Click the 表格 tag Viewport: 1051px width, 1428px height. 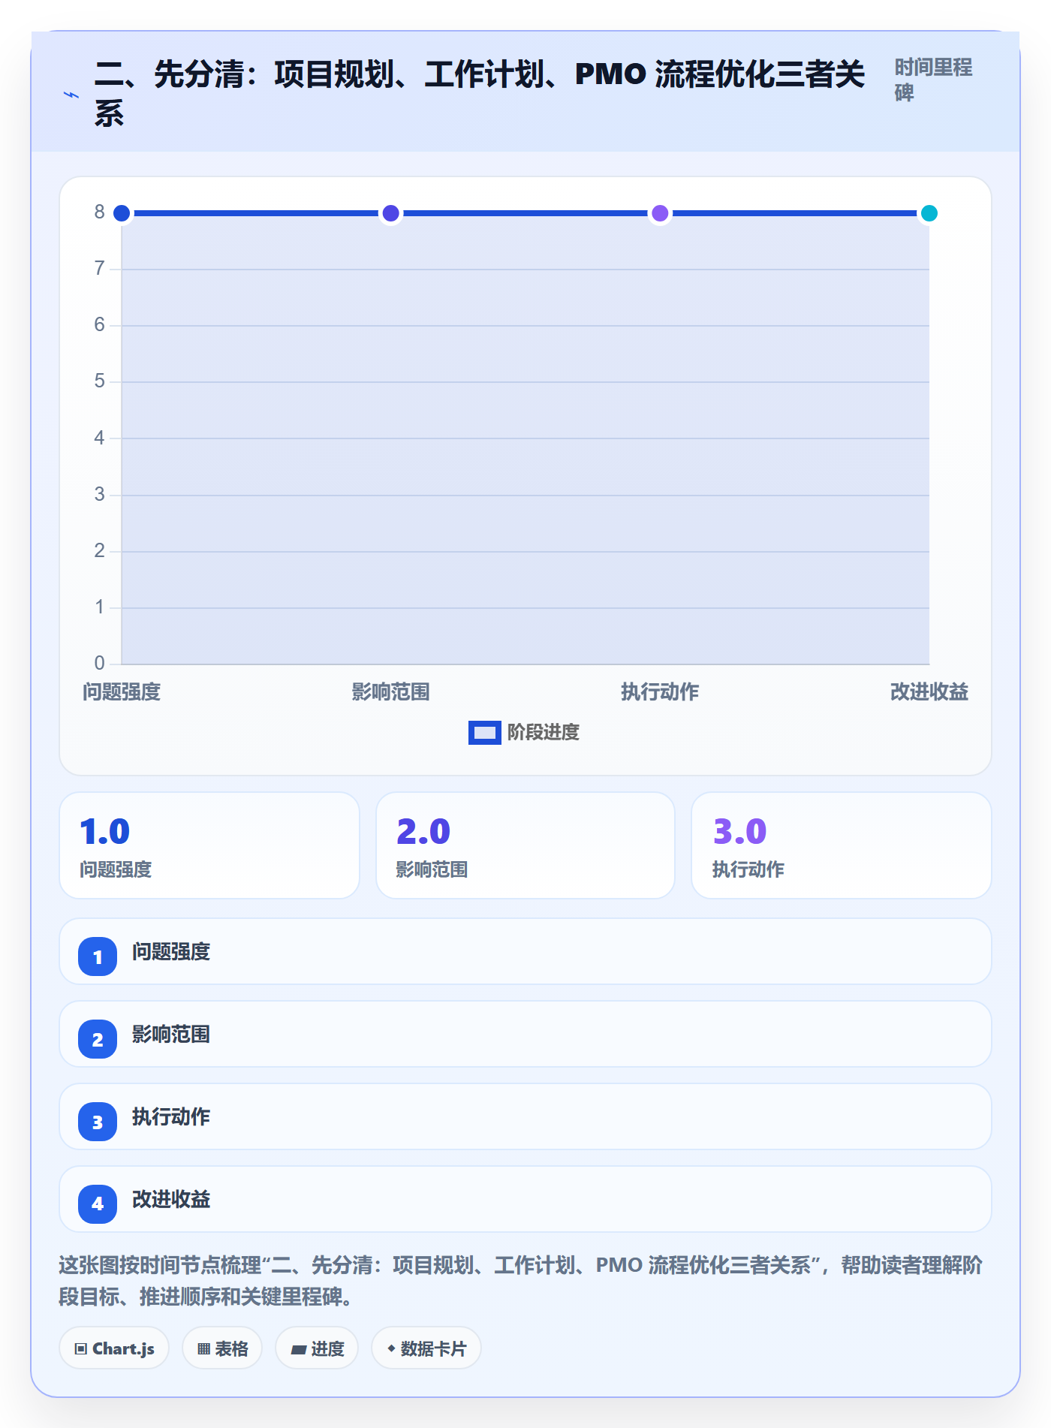[222, 1348]
